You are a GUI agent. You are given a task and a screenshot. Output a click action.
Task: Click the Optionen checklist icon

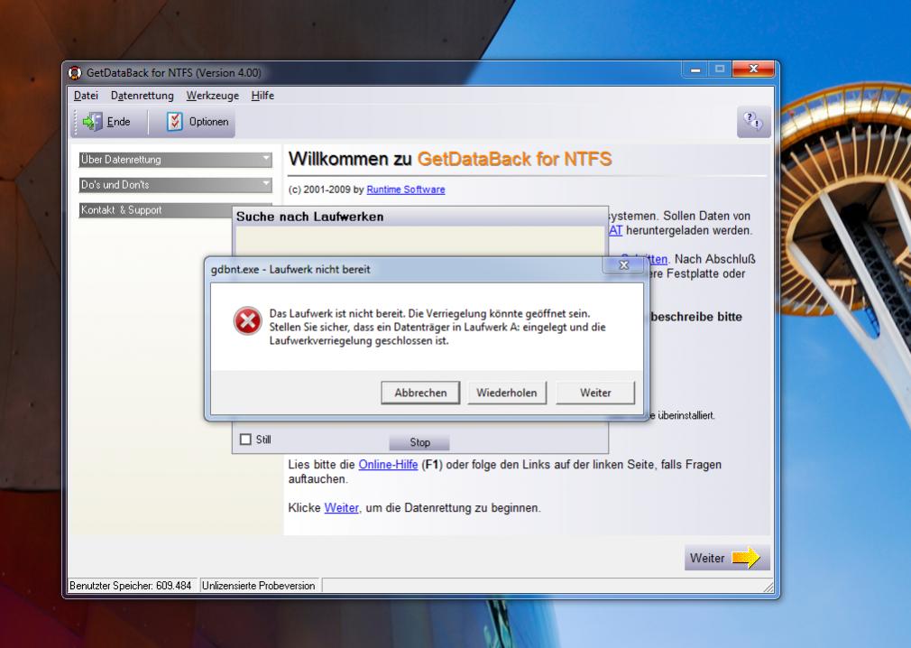click(174, 122)
